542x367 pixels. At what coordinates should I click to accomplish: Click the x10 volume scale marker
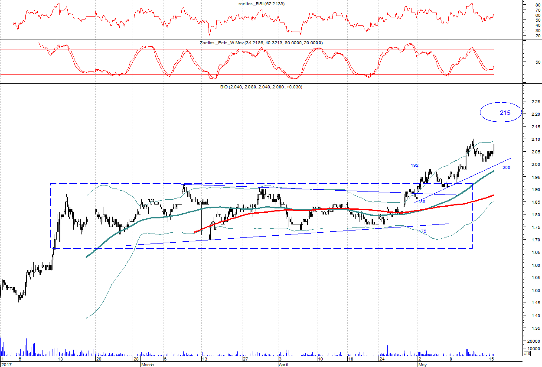527,354
